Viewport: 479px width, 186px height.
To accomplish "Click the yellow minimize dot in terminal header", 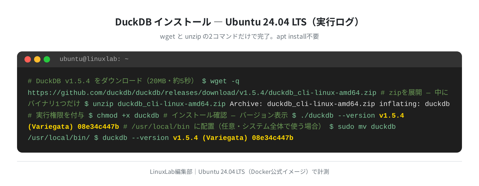I will [37, 59].
